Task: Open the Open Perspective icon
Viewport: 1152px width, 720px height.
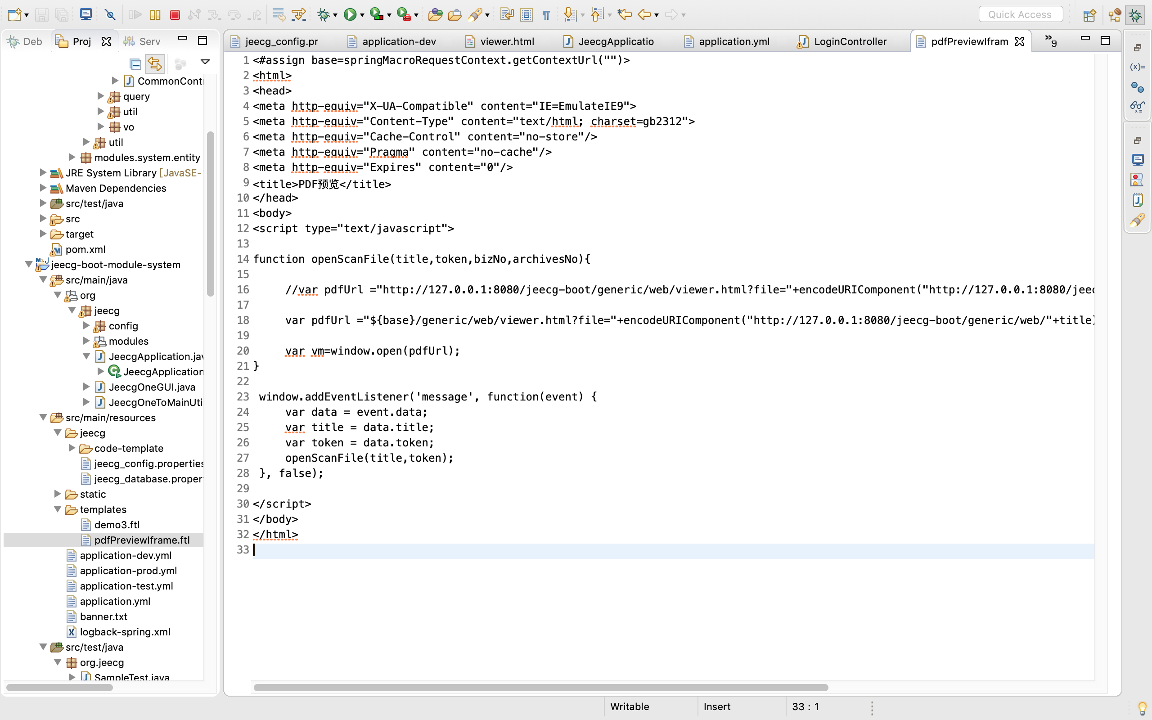Action: click(x=1089, y=15)
